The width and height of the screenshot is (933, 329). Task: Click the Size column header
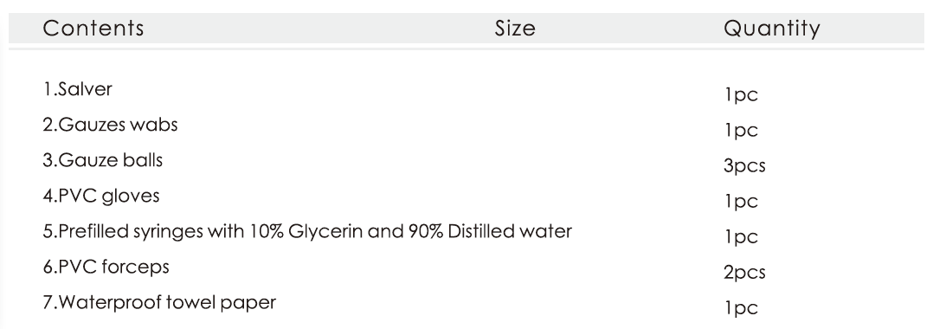point(515,28)
